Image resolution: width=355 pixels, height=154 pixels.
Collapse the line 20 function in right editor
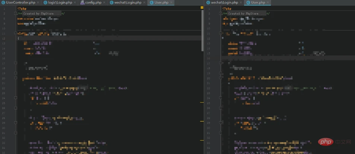tap(221, 78)
